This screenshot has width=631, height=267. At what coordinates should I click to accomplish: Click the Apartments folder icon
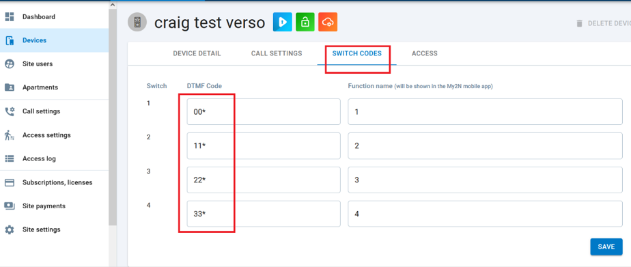10,87
